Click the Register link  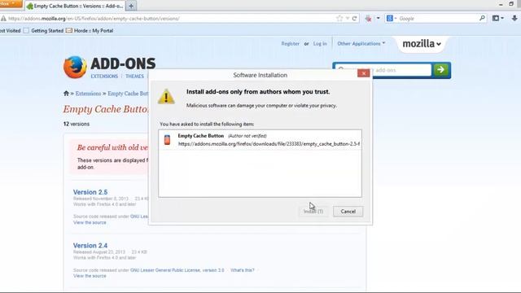click(290, 43)
